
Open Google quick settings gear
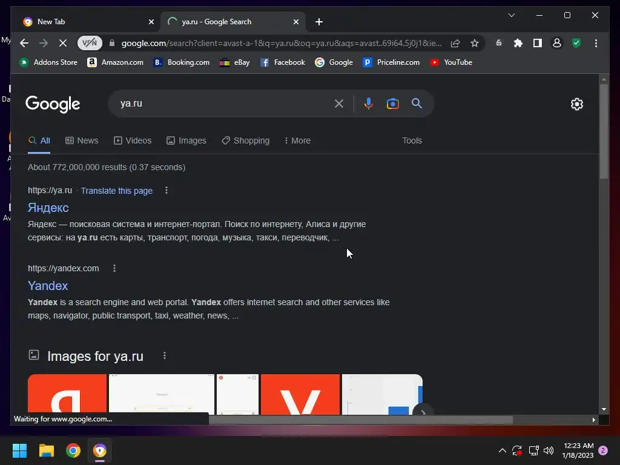point(577,104)
